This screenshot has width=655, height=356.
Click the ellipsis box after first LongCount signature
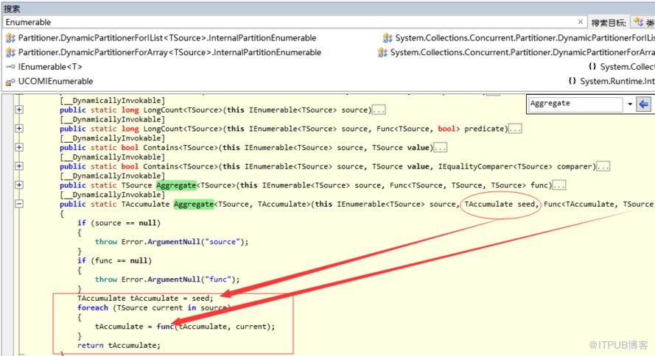(x=379, y=110)
